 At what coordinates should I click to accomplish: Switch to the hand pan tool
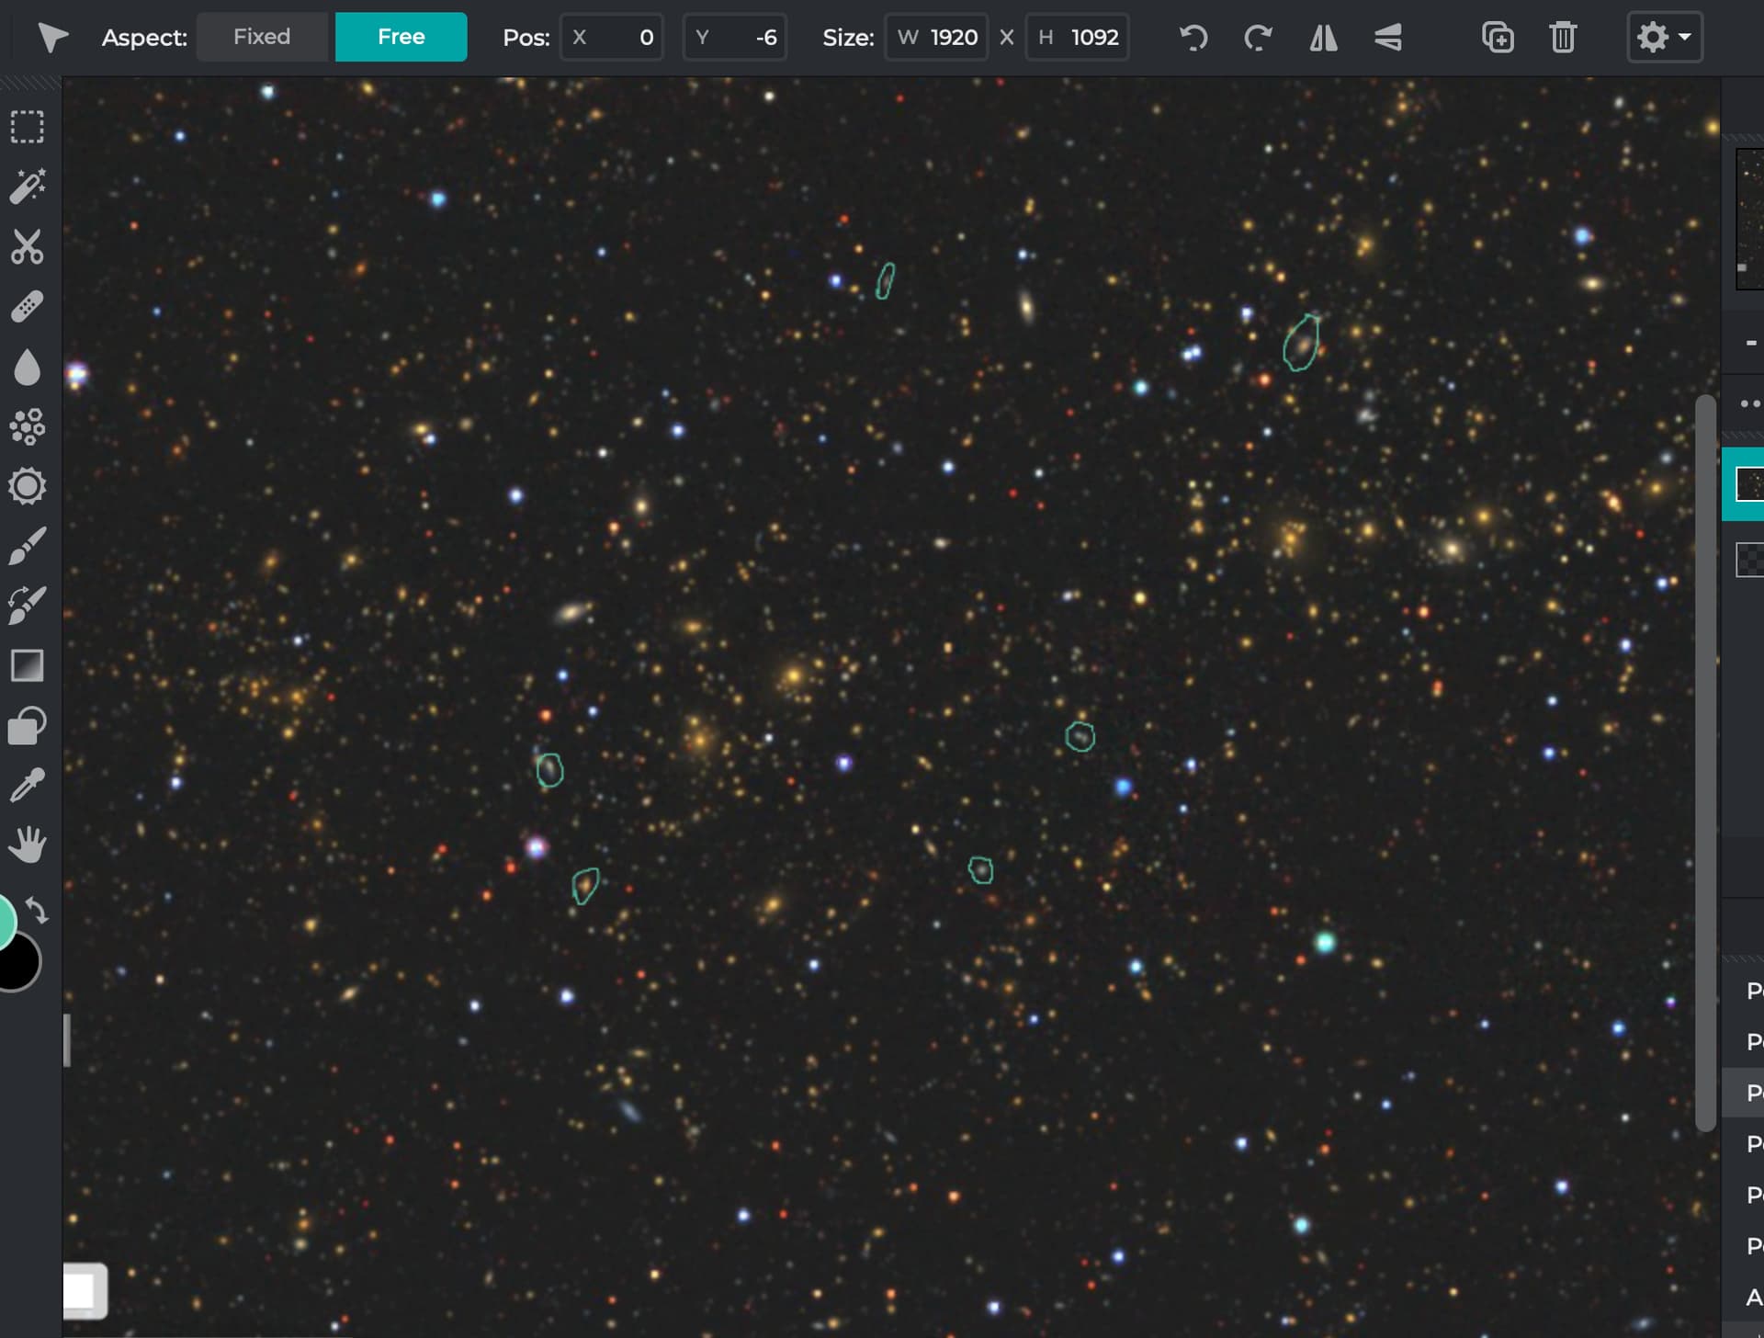28,845
